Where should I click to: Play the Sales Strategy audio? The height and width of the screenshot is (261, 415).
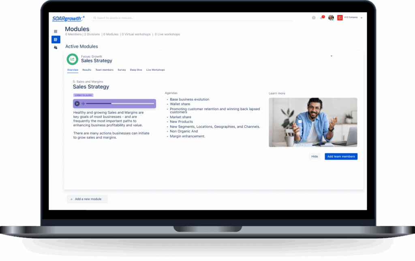coord(77,104)
